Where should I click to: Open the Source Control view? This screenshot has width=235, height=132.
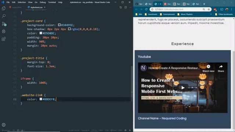click(4, 23)
